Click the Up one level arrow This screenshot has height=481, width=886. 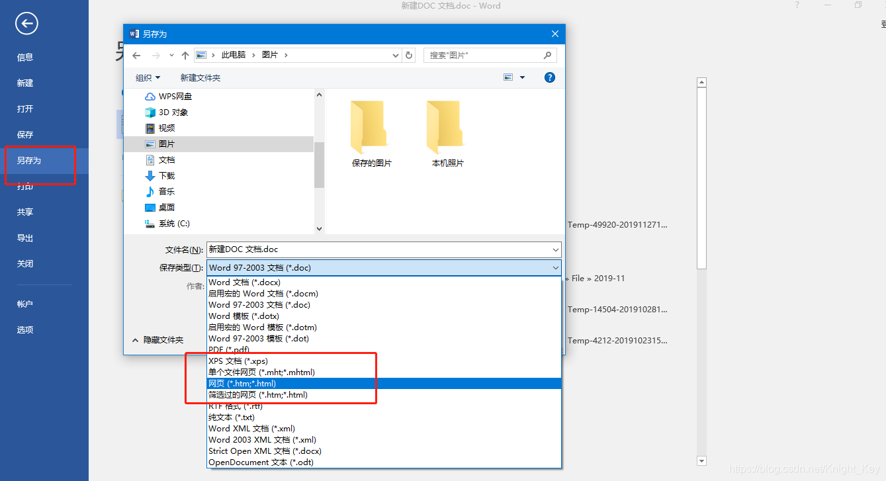pyautogui.click(x=185, y=56)
